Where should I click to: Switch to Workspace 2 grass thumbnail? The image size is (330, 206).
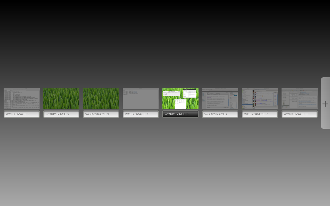click(x=61, y=99)
